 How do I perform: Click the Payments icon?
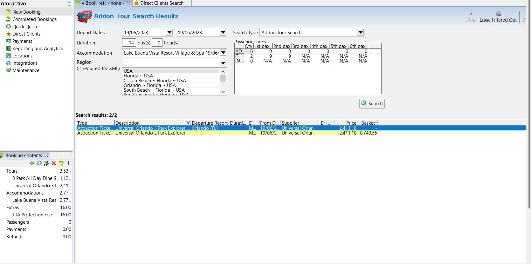pyautogui.click(x=9, y=41)
